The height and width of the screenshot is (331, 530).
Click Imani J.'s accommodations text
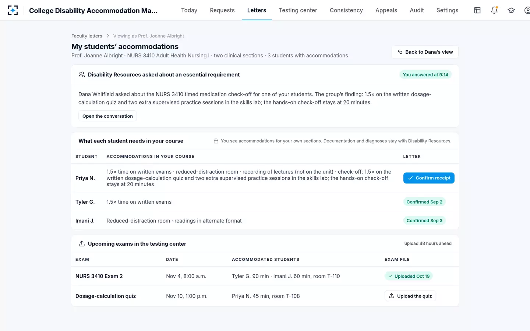pos(174,221)
